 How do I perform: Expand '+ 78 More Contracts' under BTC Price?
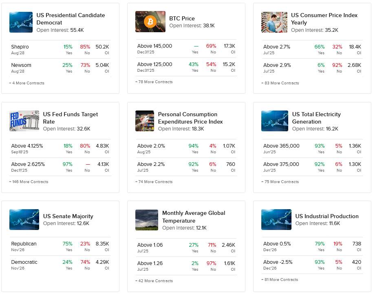click(154, 82)
